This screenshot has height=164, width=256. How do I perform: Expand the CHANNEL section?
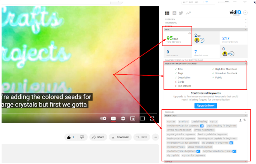click(206, 112)
